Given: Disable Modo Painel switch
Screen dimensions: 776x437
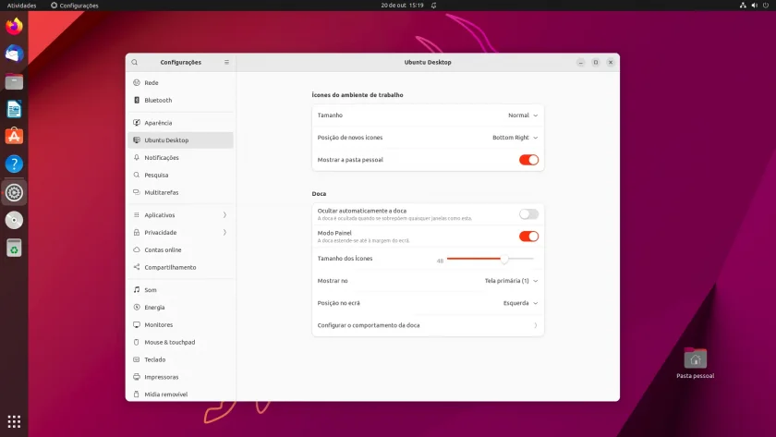Looking at the screenshot, I should (528, 237).
